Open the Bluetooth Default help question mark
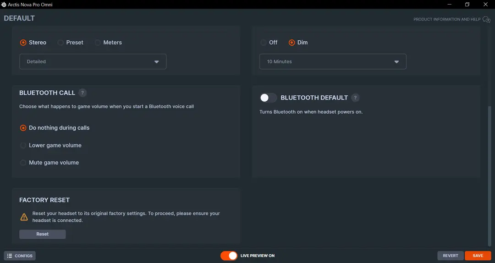 coord(355,98)
